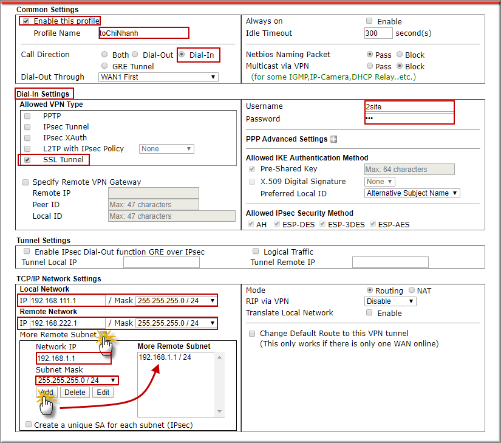Expand PPP Advanced Settings plus icon
501x443 pixels.
tap(333, 139)
